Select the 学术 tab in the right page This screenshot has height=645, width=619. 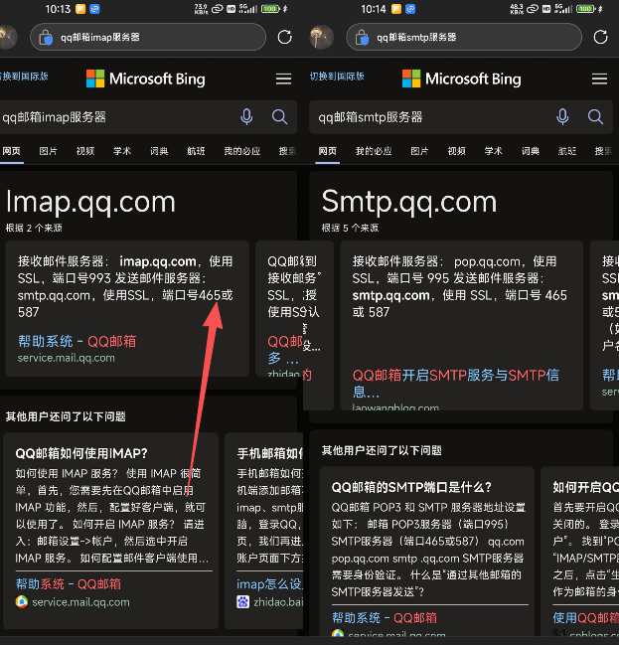[493, 151]
